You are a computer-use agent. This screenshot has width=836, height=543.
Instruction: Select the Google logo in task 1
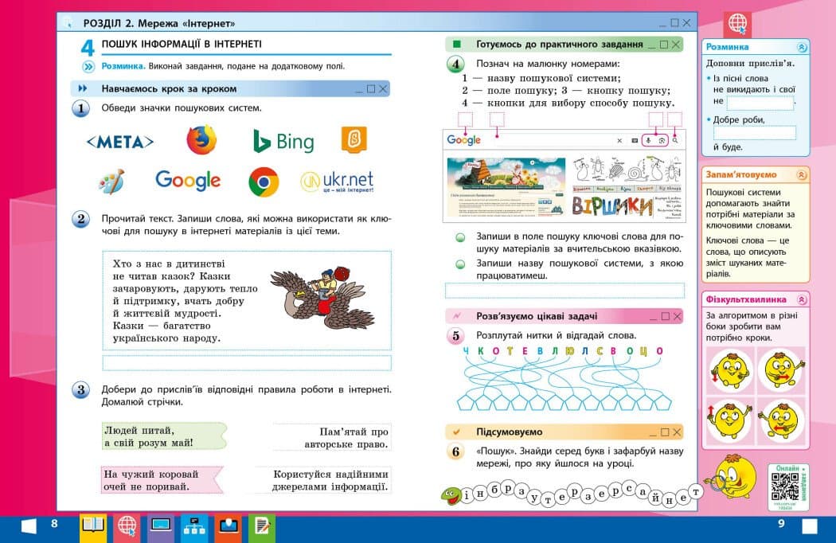point(188,181)
